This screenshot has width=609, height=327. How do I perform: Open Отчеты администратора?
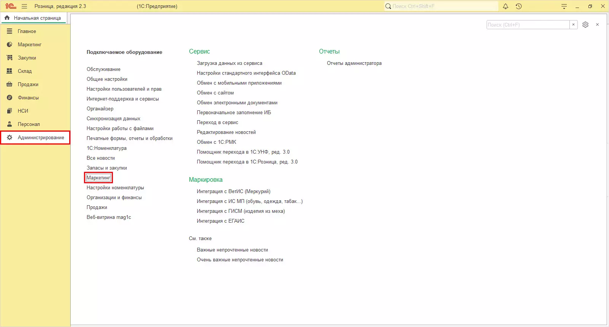(354, 63)
